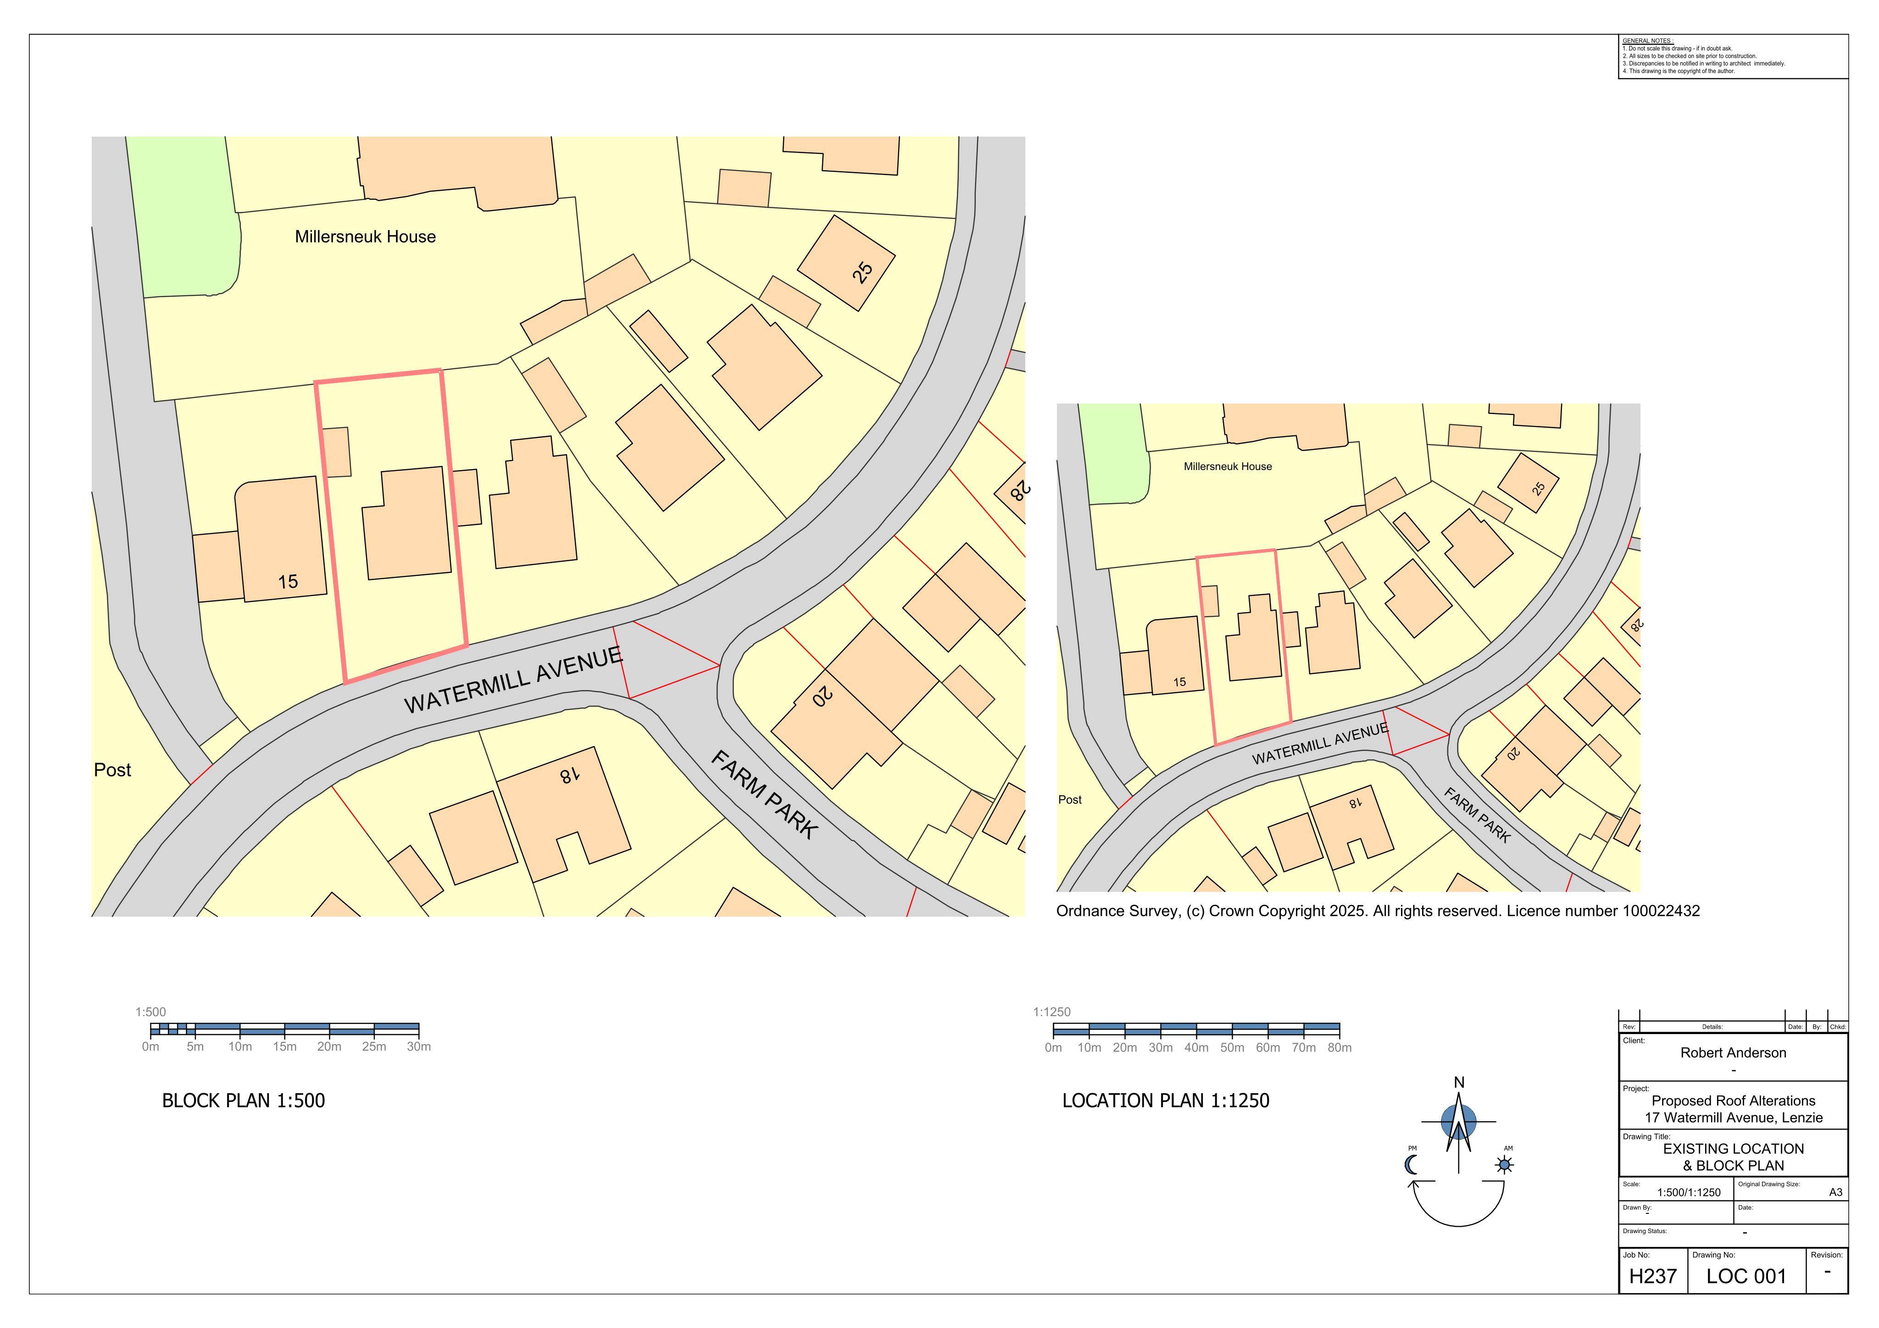
Task: Click 'Millersneuk House' label in the block plan
Action: click(365, 237)
